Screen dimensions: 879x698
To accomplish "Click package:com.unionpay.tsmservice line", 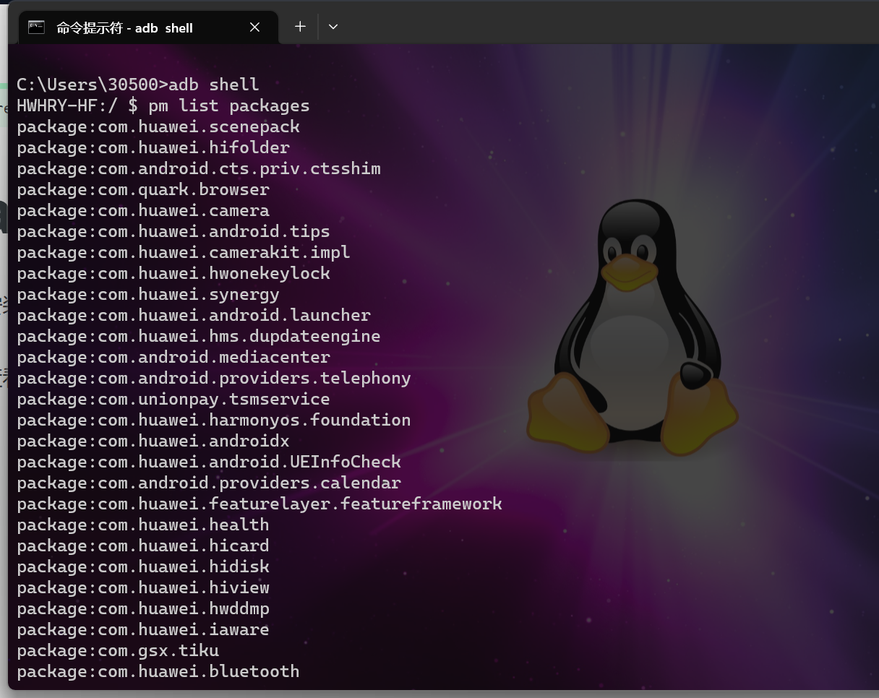I will pyautogui.click(x=173, y=399).
